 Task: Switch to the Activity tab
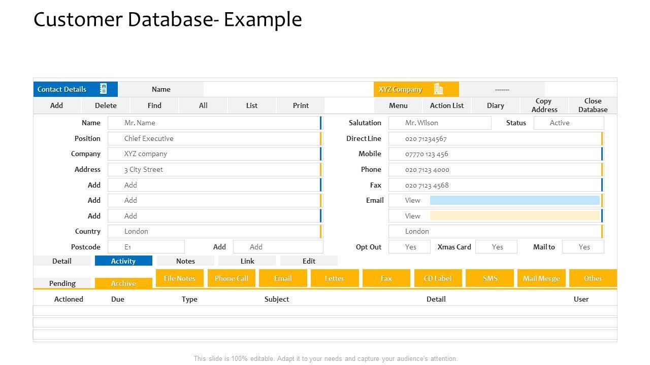[123, 261]
